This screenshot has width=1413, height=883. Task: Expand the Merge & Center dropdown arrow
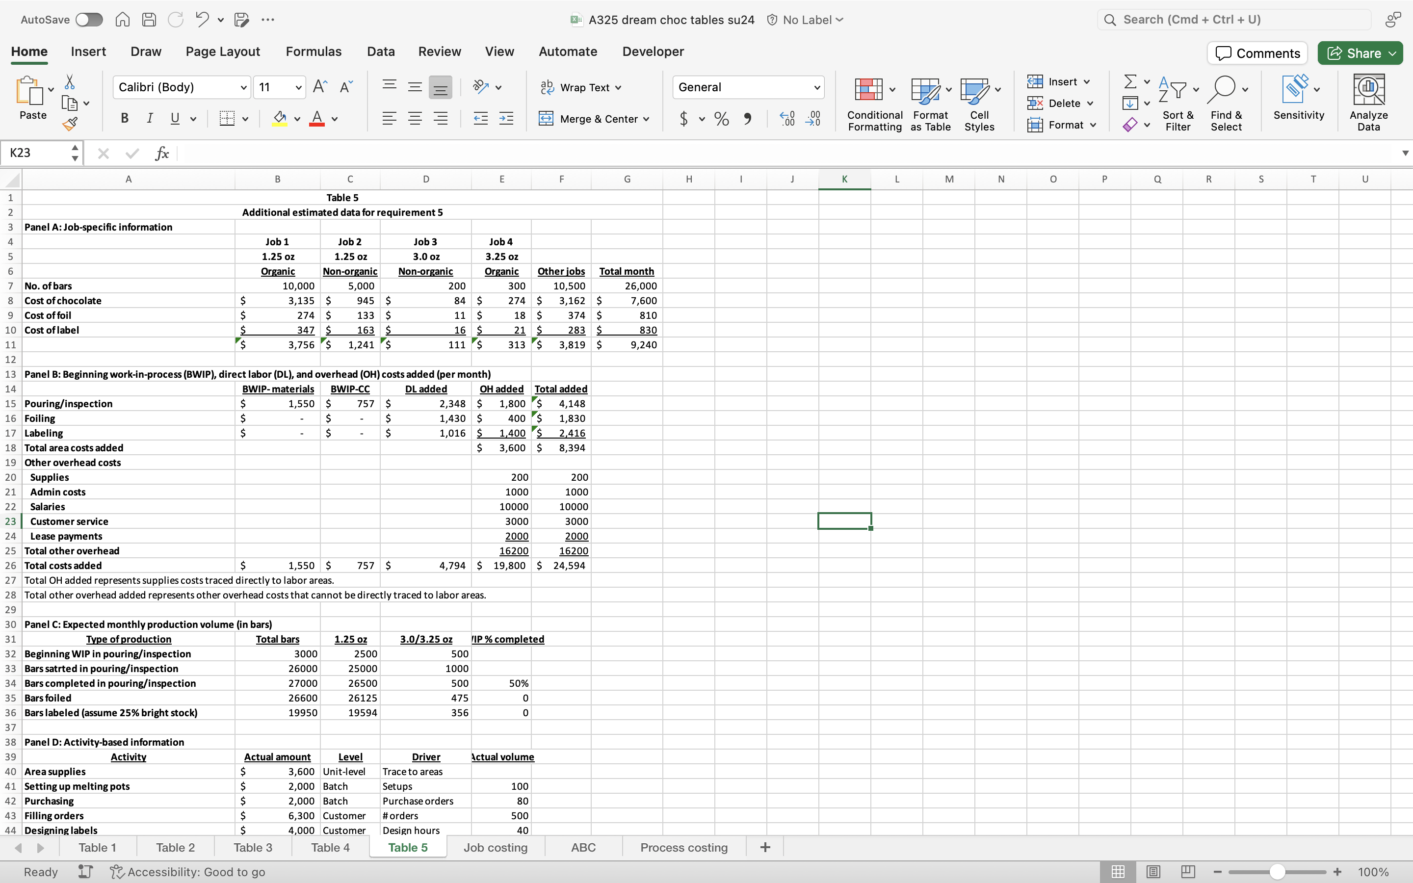click(x=646, y=119)
